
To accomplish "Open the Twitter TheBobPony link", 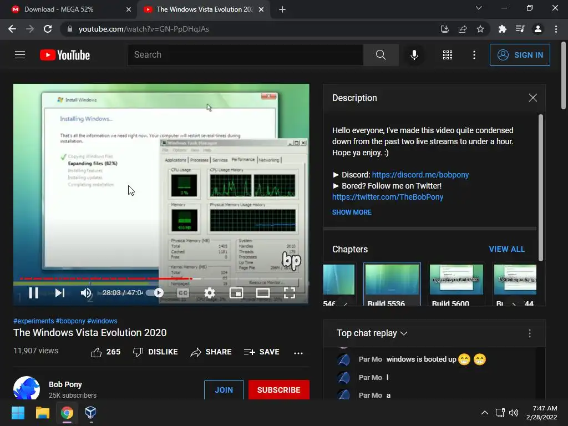I will tap(388, 197).
